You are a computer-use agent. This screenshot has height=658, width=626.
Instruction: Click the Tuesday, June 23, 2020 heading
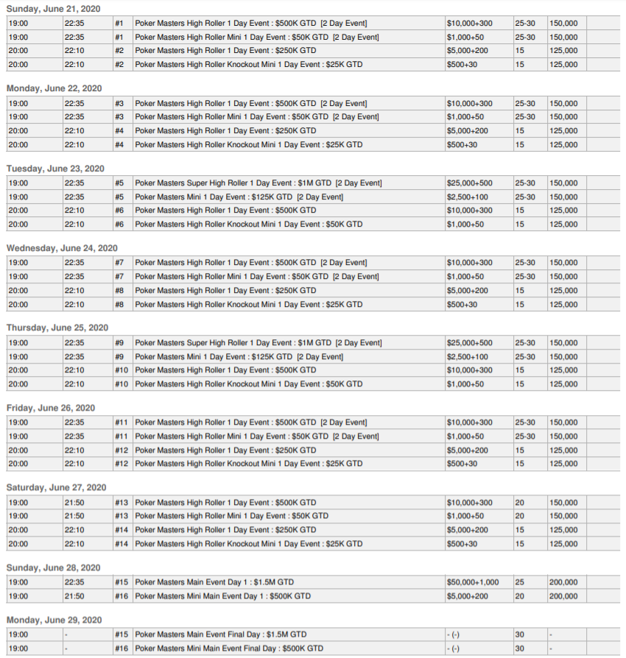tap(55, 169)
